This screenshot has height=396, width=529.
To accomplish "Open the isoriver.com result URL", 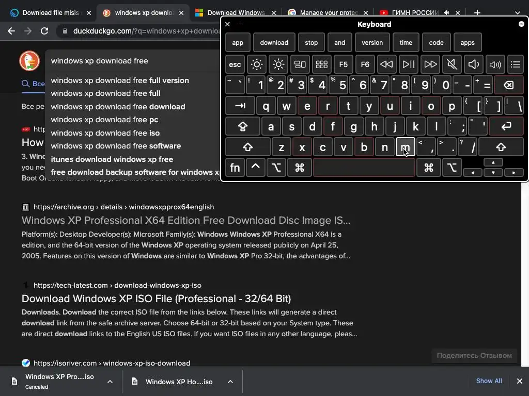I will (112, 363).
